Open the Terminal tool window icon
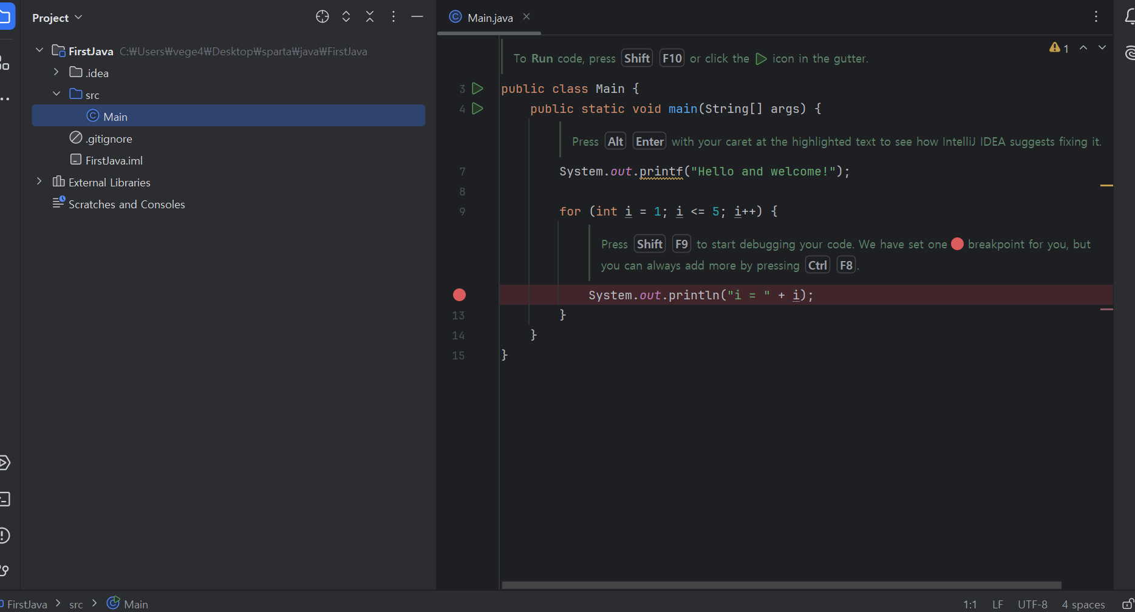Image resolution: width=1135 pixels, height=612 pixels. [4, 499]
